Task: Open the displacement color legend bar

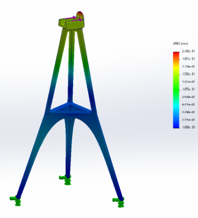Action: point(176,90)
